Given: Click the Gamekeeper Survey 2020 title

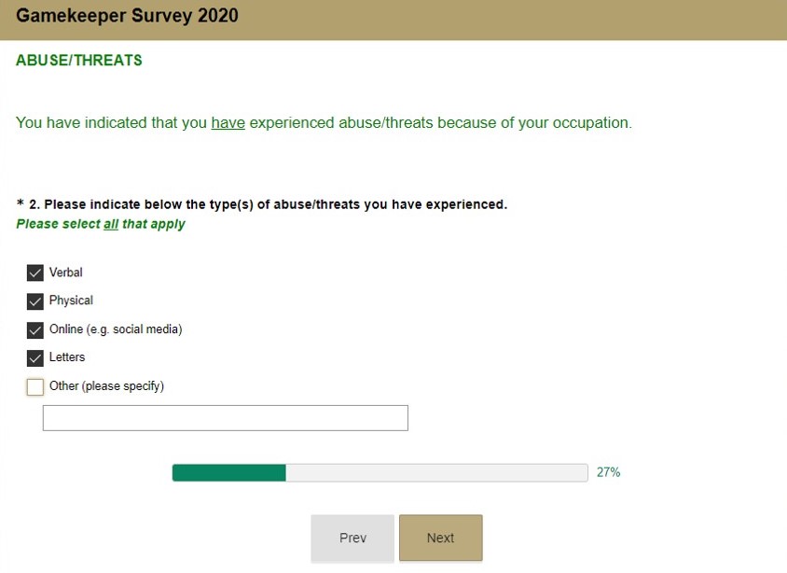Looking at the screenshot, I should (x=127, y=16).
